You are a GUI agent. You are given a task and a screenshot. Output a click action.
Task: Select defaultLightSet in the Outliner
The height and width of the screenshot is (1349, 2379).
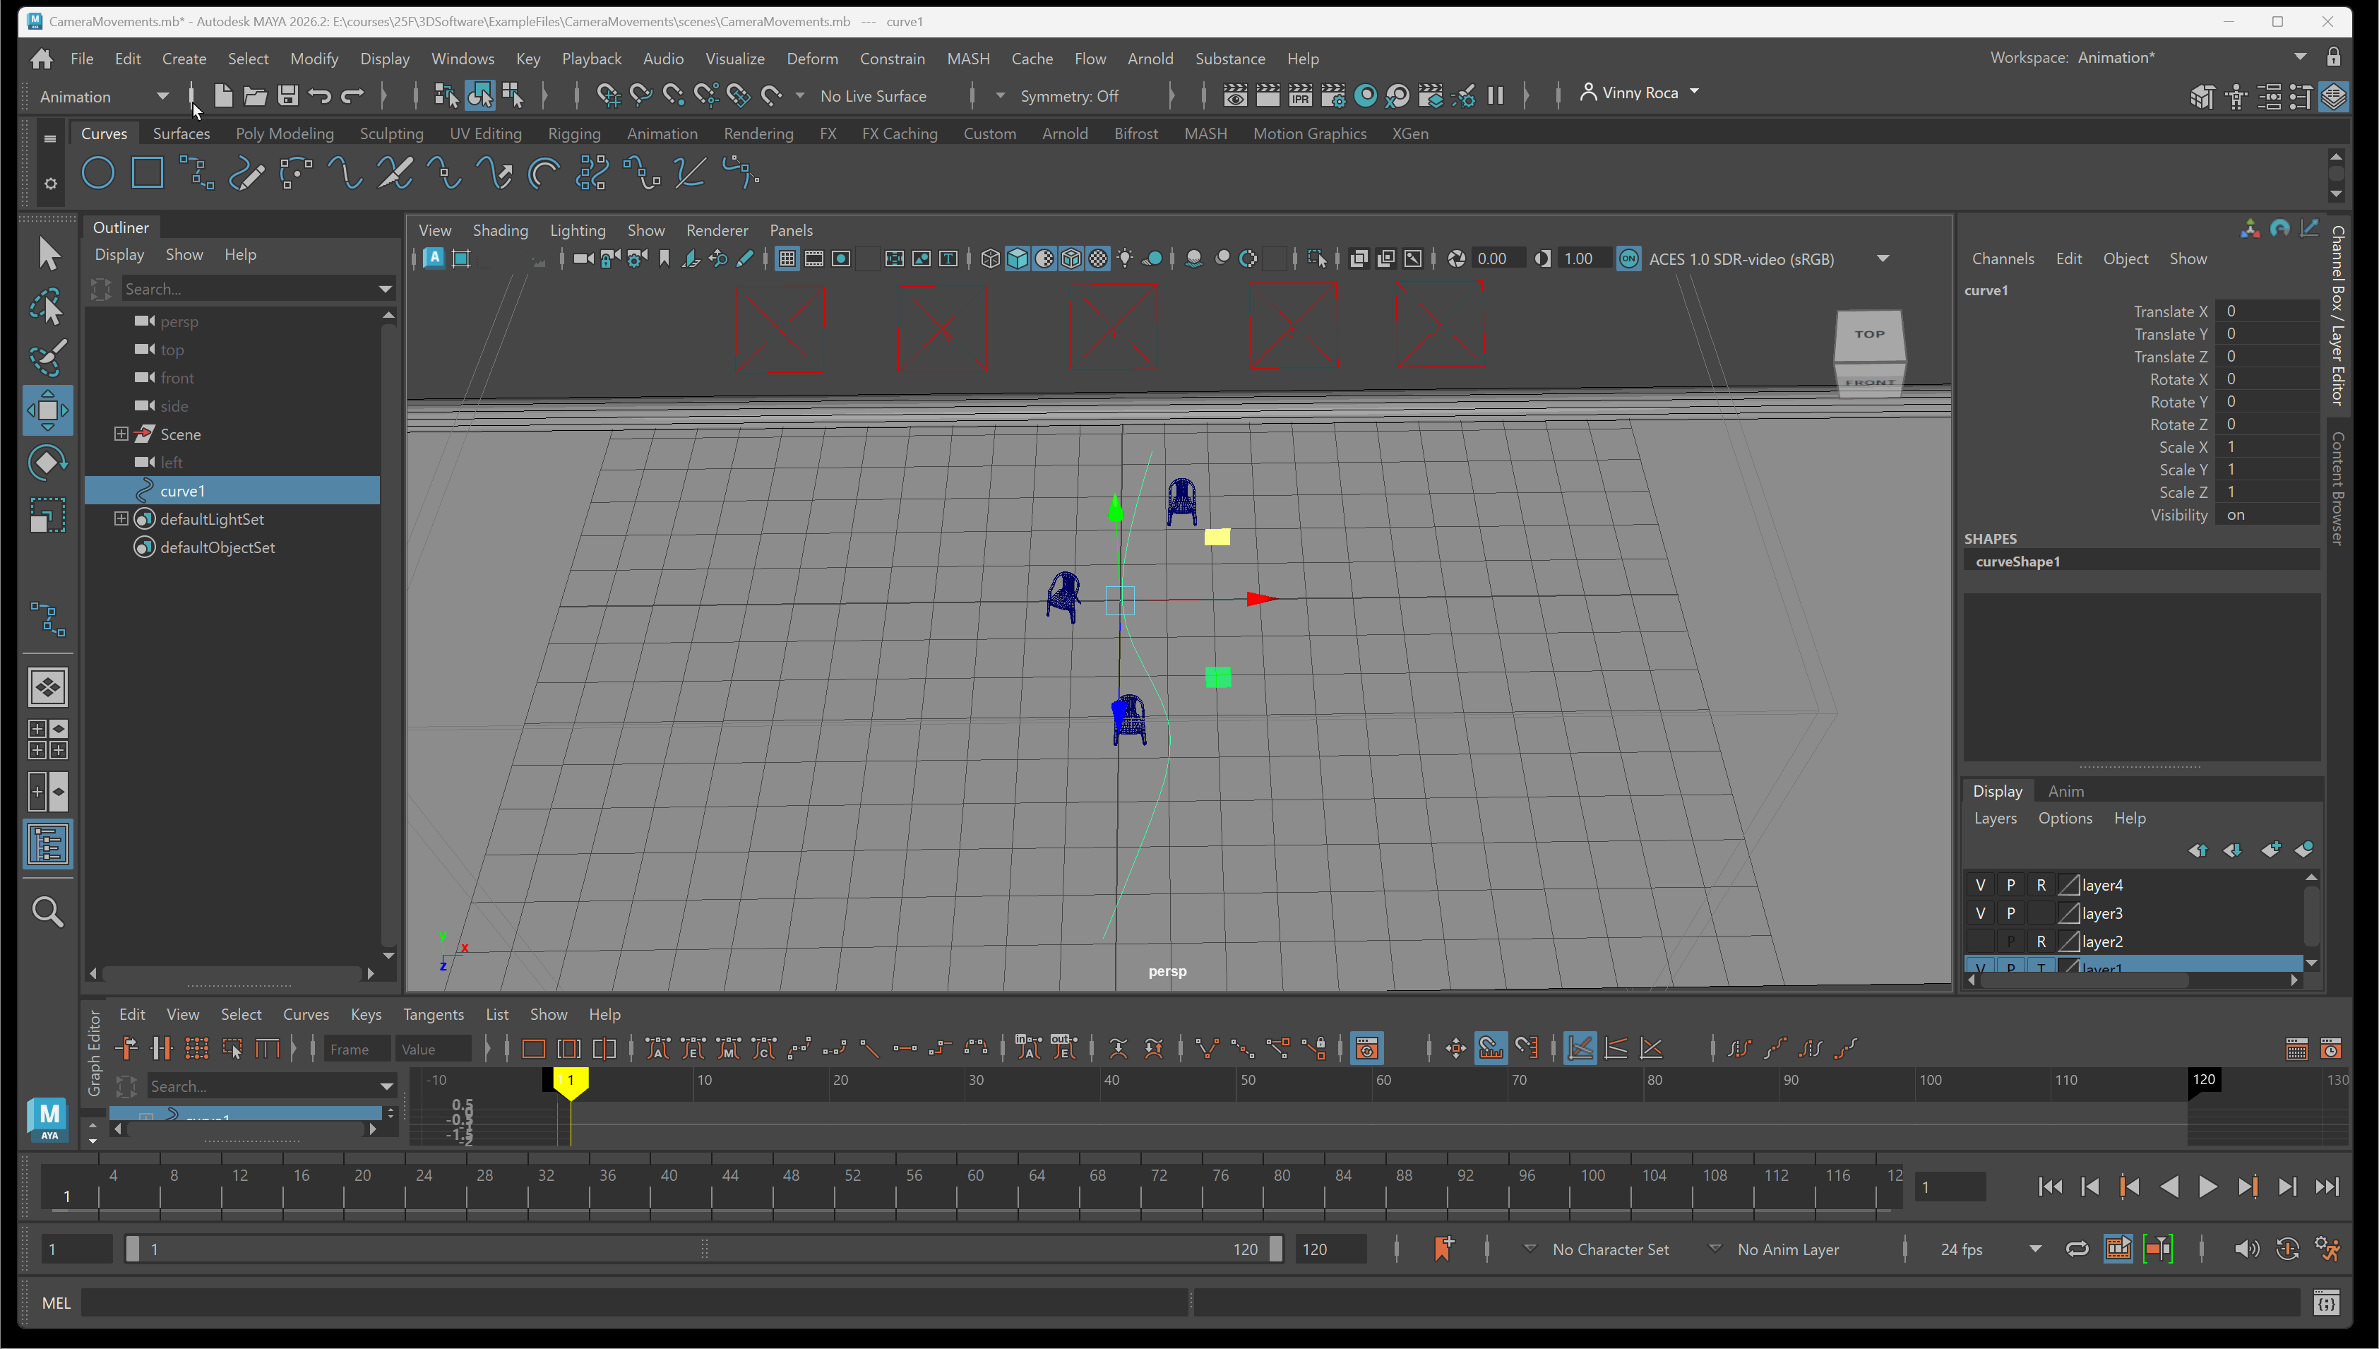(212, 519)
